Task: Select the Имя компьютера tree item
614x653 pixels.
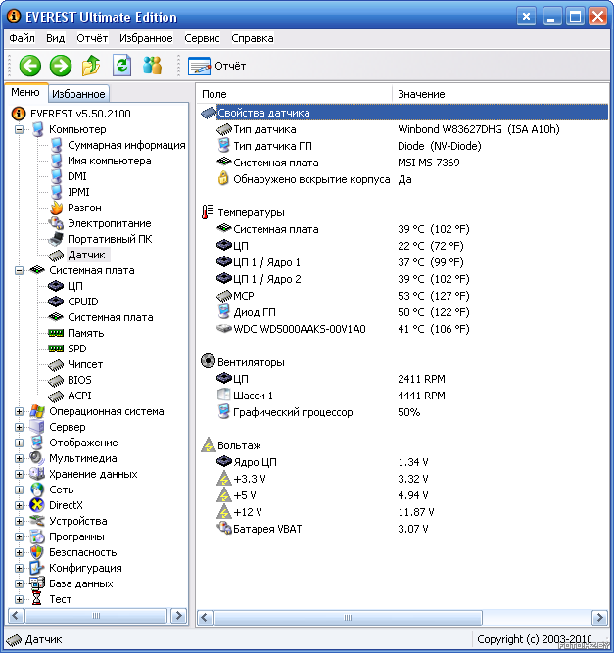Action: point(109,161)
